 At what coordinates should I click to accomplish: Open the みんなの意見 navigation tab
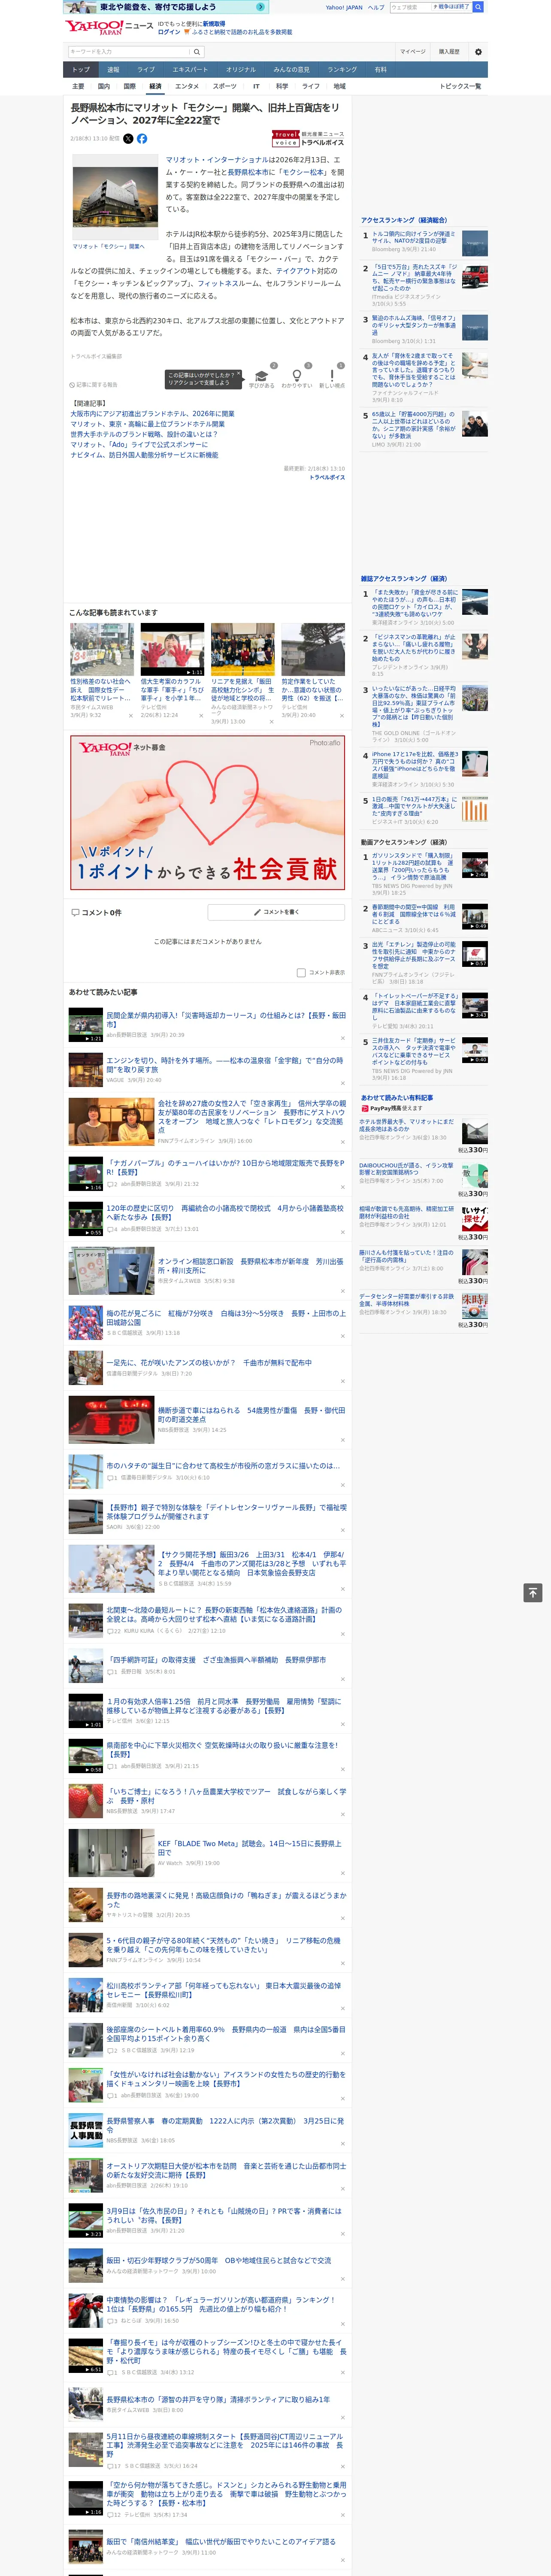click(291, 70)
